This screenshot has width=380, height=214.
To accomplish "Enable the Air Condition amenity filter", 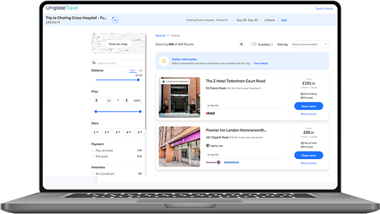I will click(93, 174).
